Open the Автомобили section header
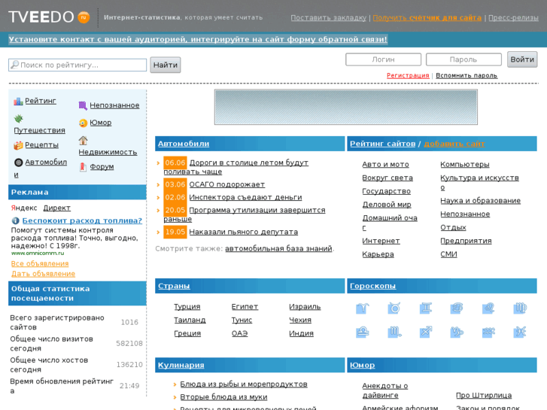The height and width of the screenshot is (410, 547). pos(184,144)
